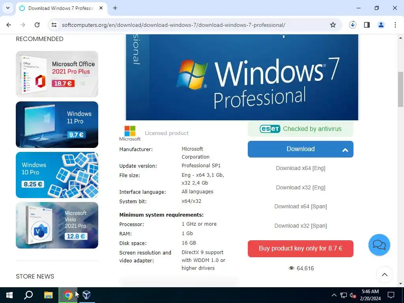
Task: Open the Windows Start menu
Action: 9,295
